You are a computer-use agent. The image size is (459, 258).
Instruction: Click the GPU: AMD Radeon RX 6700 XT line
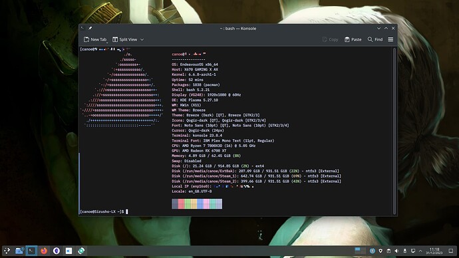(199, 151)
